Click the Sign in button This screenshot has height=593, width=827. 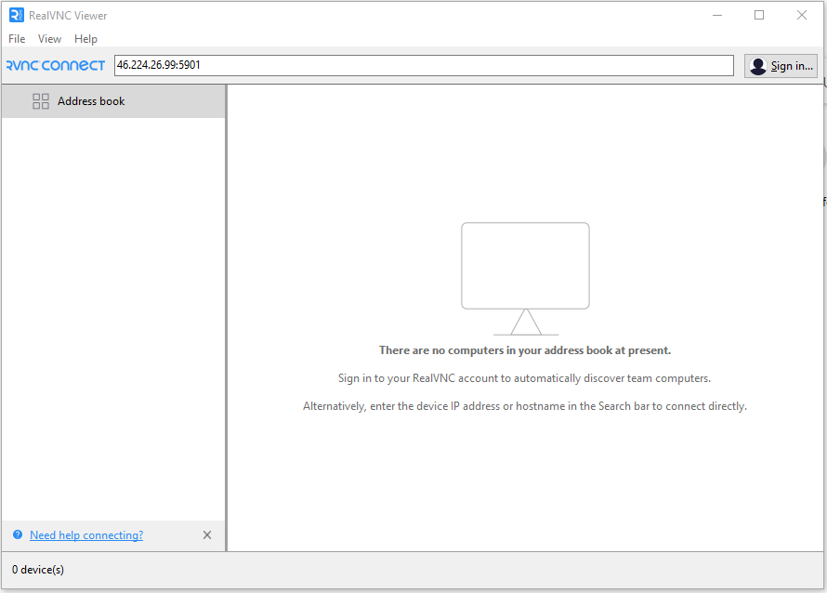click(x=781, y=66)
